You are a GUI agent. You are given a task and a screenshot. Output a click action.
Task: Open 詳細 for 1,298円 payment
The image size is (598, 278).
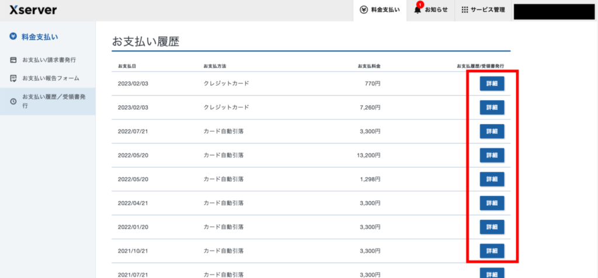492,179
